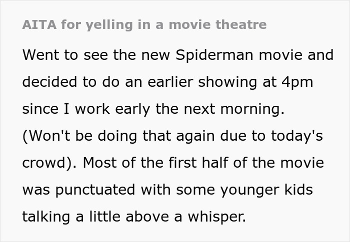Click the post title about yelling in theatre

(x=144, y=24)
